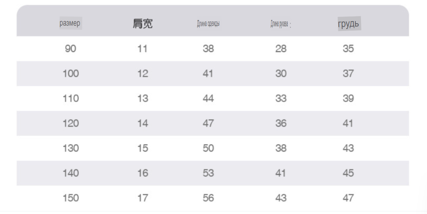Click chest value 35

point(348,49)
